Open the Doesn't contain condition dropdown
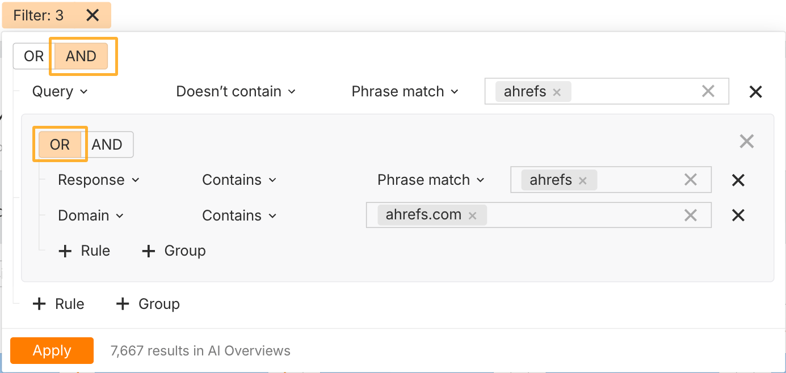Viewport: 786px width, 373px height. click(236, 92)
